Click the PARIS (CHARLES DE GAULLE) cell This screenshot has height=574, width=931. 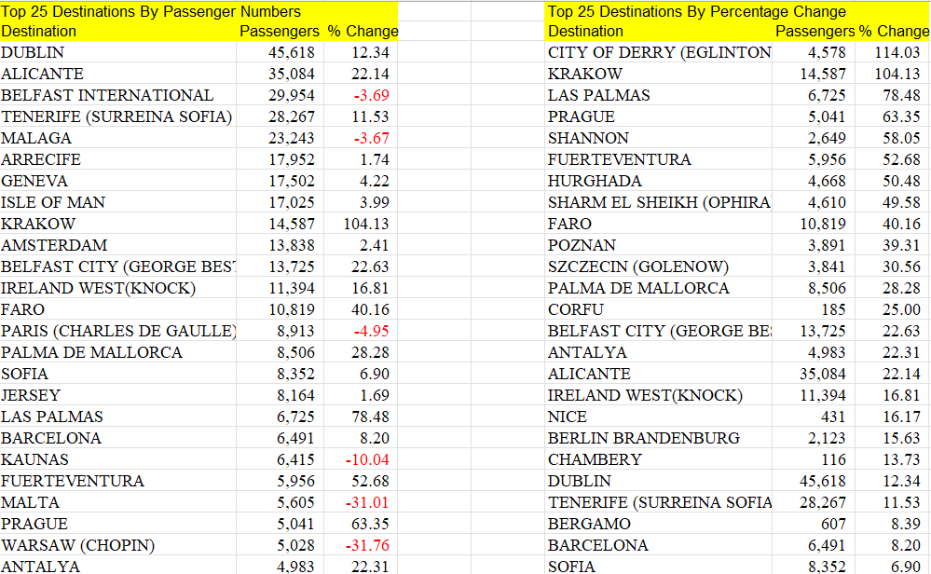click(x=118, y=331)
